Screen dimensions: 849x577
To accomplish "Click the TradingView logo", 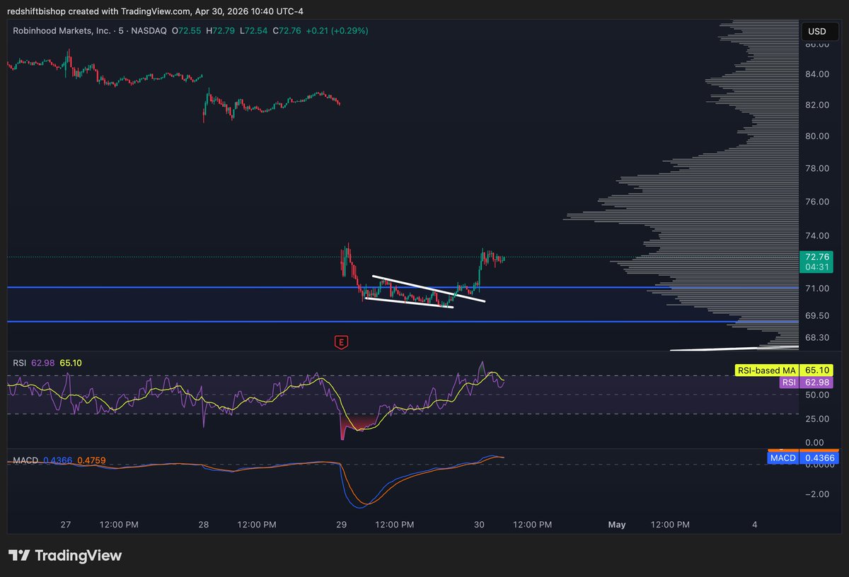I will tap(65, 556).
